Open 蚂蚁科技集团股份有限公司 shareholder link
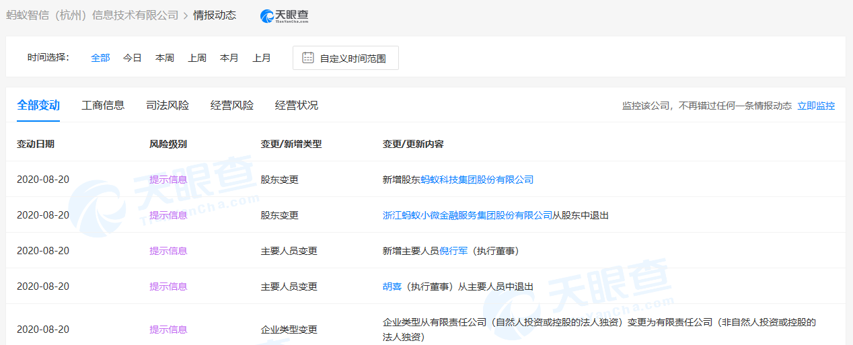The image size is (853, 345). click(x=477, y=180)
